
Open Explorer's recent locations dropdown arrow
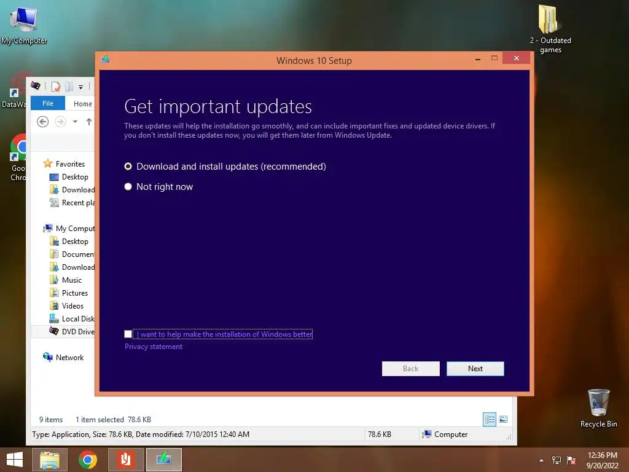click(75, 121)
